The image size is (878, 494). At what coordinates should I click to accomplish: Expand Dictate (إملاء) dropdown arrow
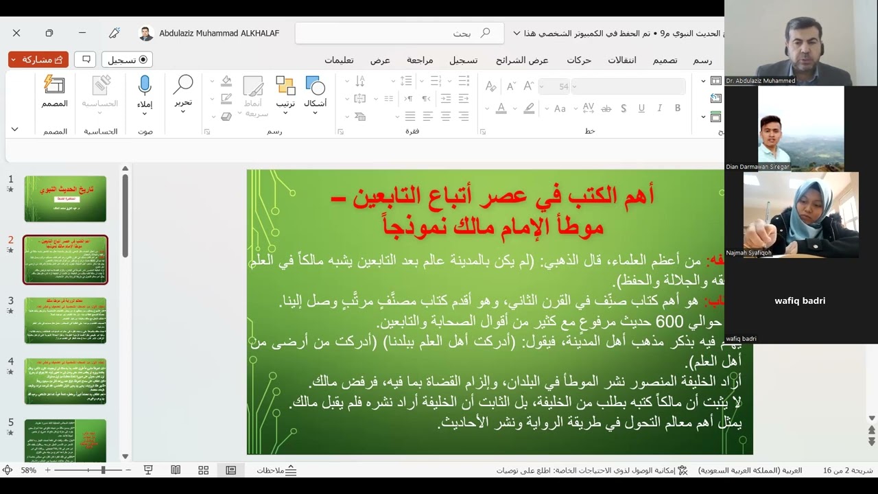point(144,113)
